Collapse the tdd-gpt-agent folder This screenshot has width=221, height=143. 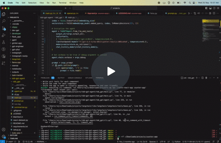(x=22, y=79)
